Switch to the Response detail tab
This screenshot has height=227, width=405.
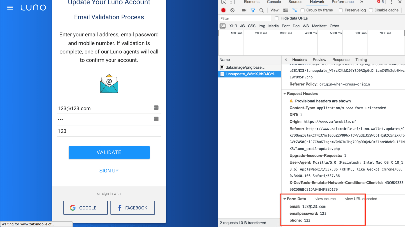(x=341, y=60)
